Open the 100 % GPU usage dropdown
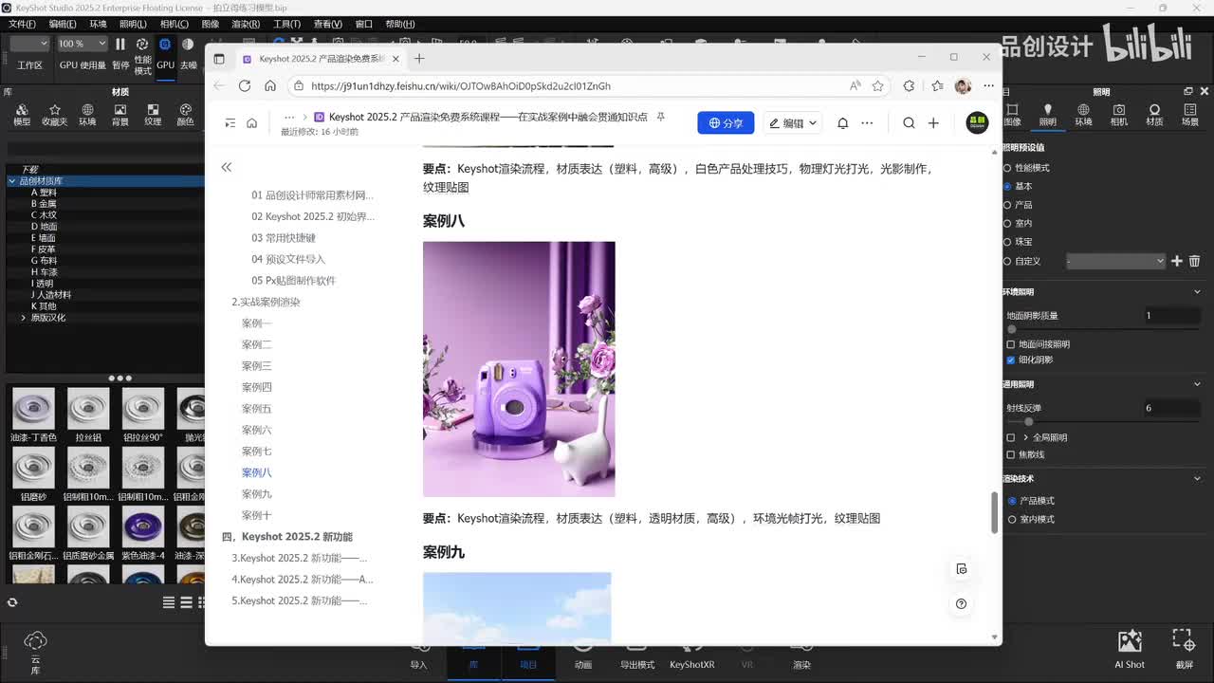Viewport: 1214px width, 683px height. pyautogui.click(x=82, y=44)
